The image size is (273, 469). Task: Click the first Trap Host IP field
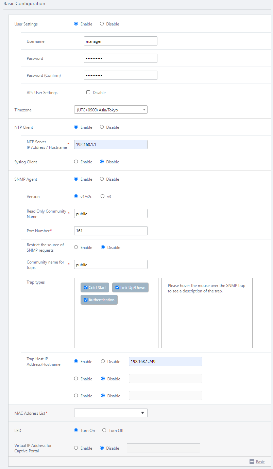click(x=165, y=362)
